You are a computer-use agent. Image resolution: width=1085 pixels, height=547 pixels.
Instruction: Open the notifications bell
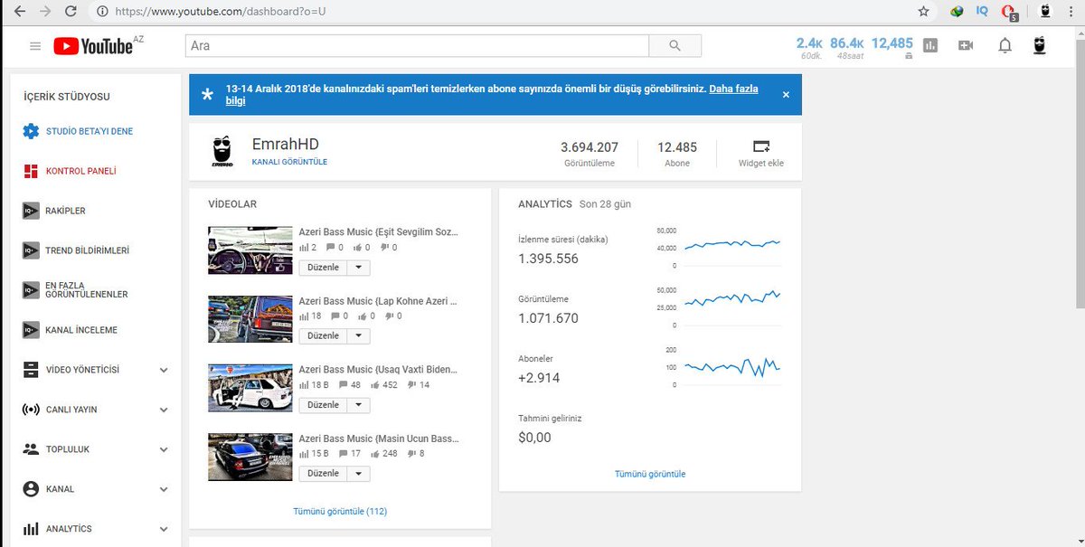(x=1005, y=46)
